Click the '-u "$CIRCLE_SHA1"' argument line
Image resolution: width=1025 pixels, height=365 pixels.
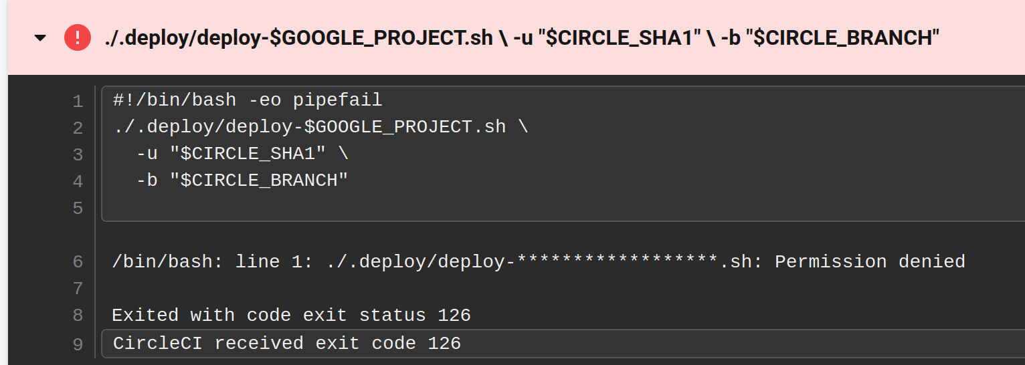tap(242, 154)
